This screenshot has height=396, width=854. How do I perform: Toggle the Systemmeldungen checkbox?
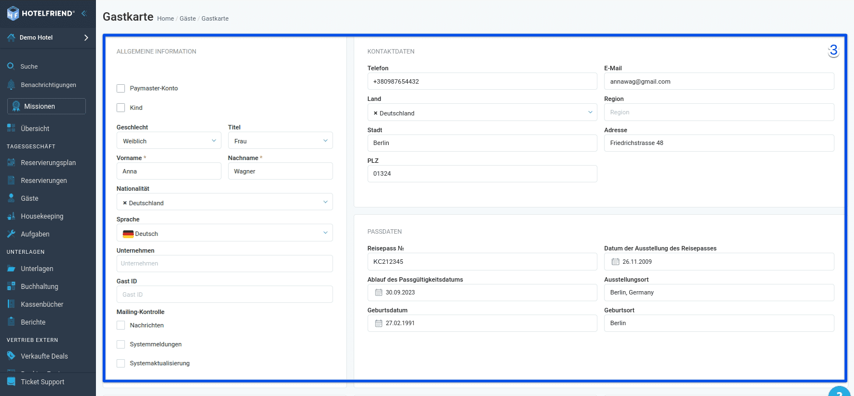tap(120, 344)
